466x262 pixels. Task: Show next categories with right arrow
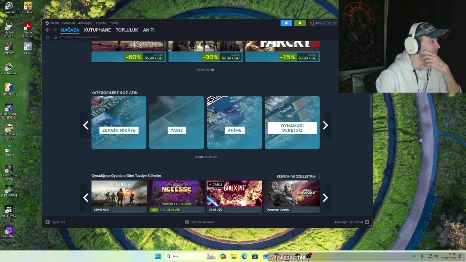coord(325,125)
